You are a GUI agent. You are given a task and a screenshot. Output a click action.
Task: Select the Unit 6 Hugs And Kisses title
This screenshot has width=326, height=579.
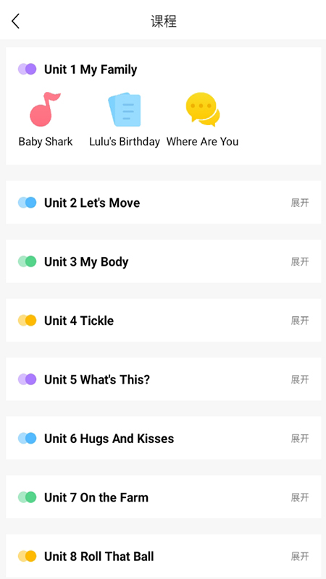(109, 439)
